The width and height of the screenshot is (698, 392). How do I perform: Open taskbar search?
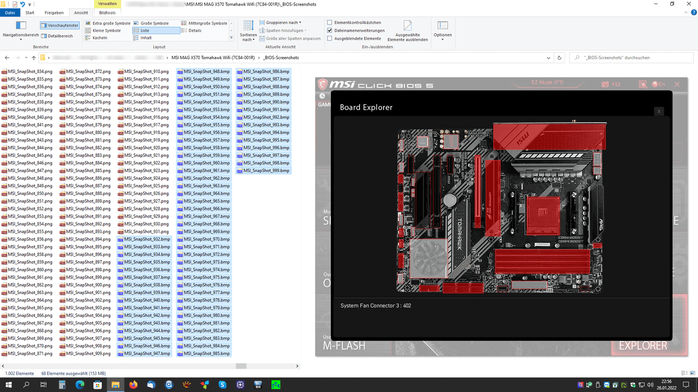point(26,384)
